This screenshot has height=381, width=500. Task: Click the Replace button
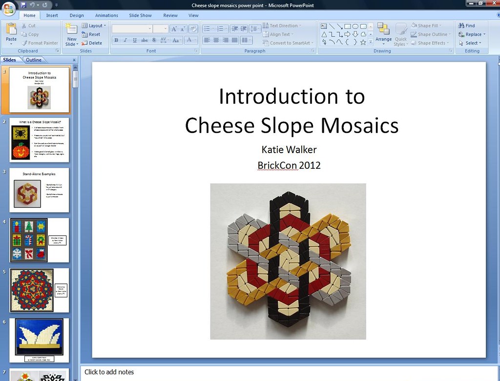pyautogui.click(x=472, y=34)
